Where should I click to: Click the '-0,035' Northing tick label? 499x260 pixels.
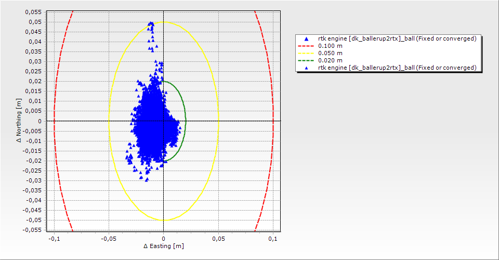point(32,190)
